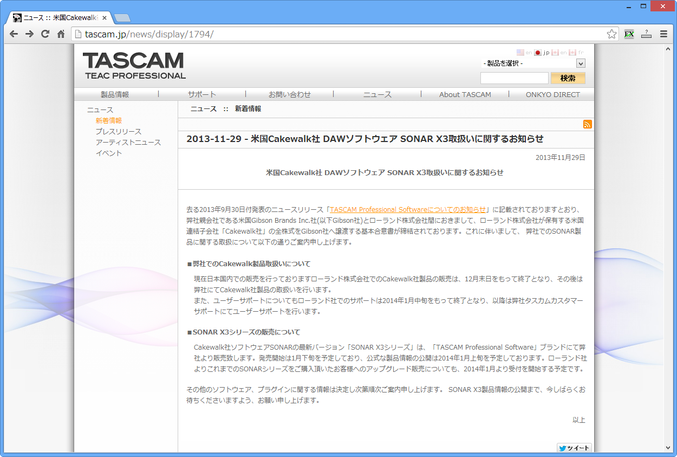Open the About TASCAM menu item
The height and width of the screenshot is (457, 677).
[x=465, y=94]
